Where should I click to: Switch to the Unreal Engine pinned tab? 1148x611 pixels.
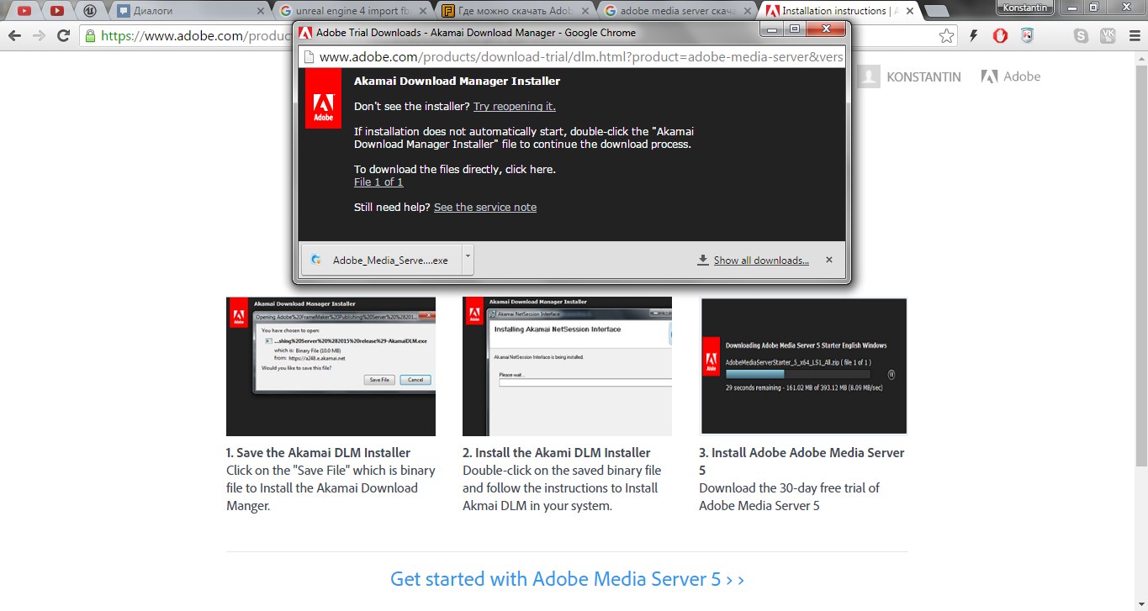pyautogui.click(x=89, y=11)
